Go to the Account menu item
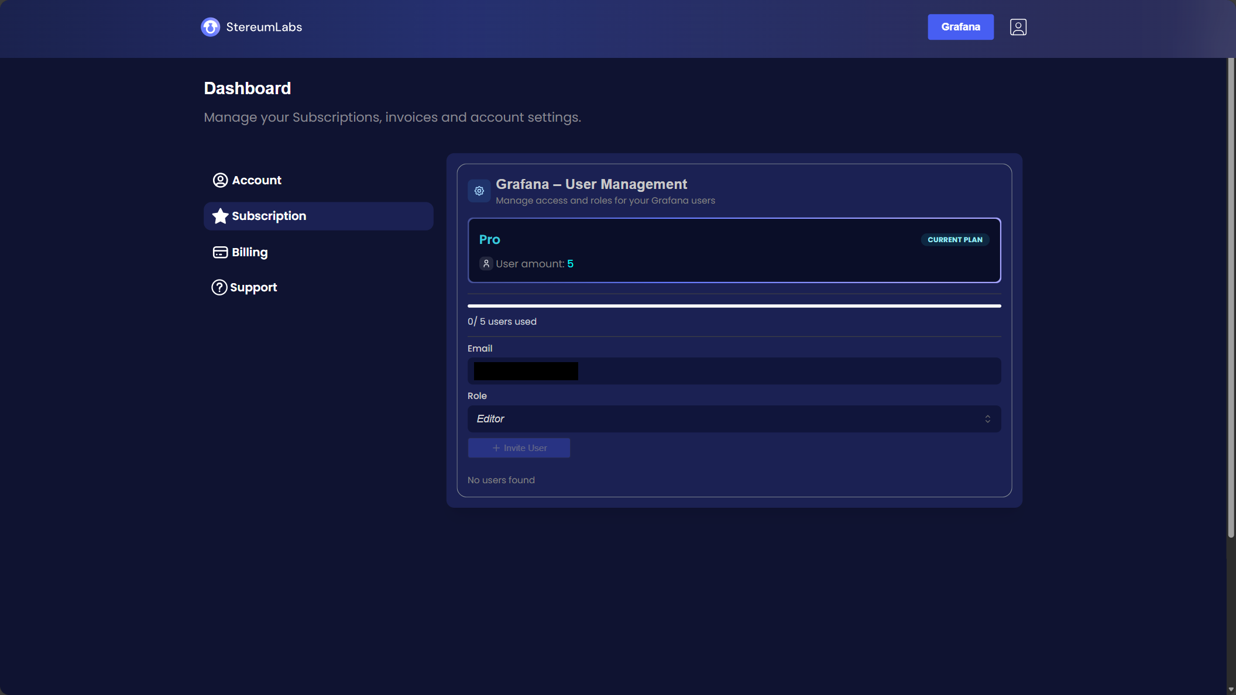This screenshot has height=695, width=1236. 318,180
